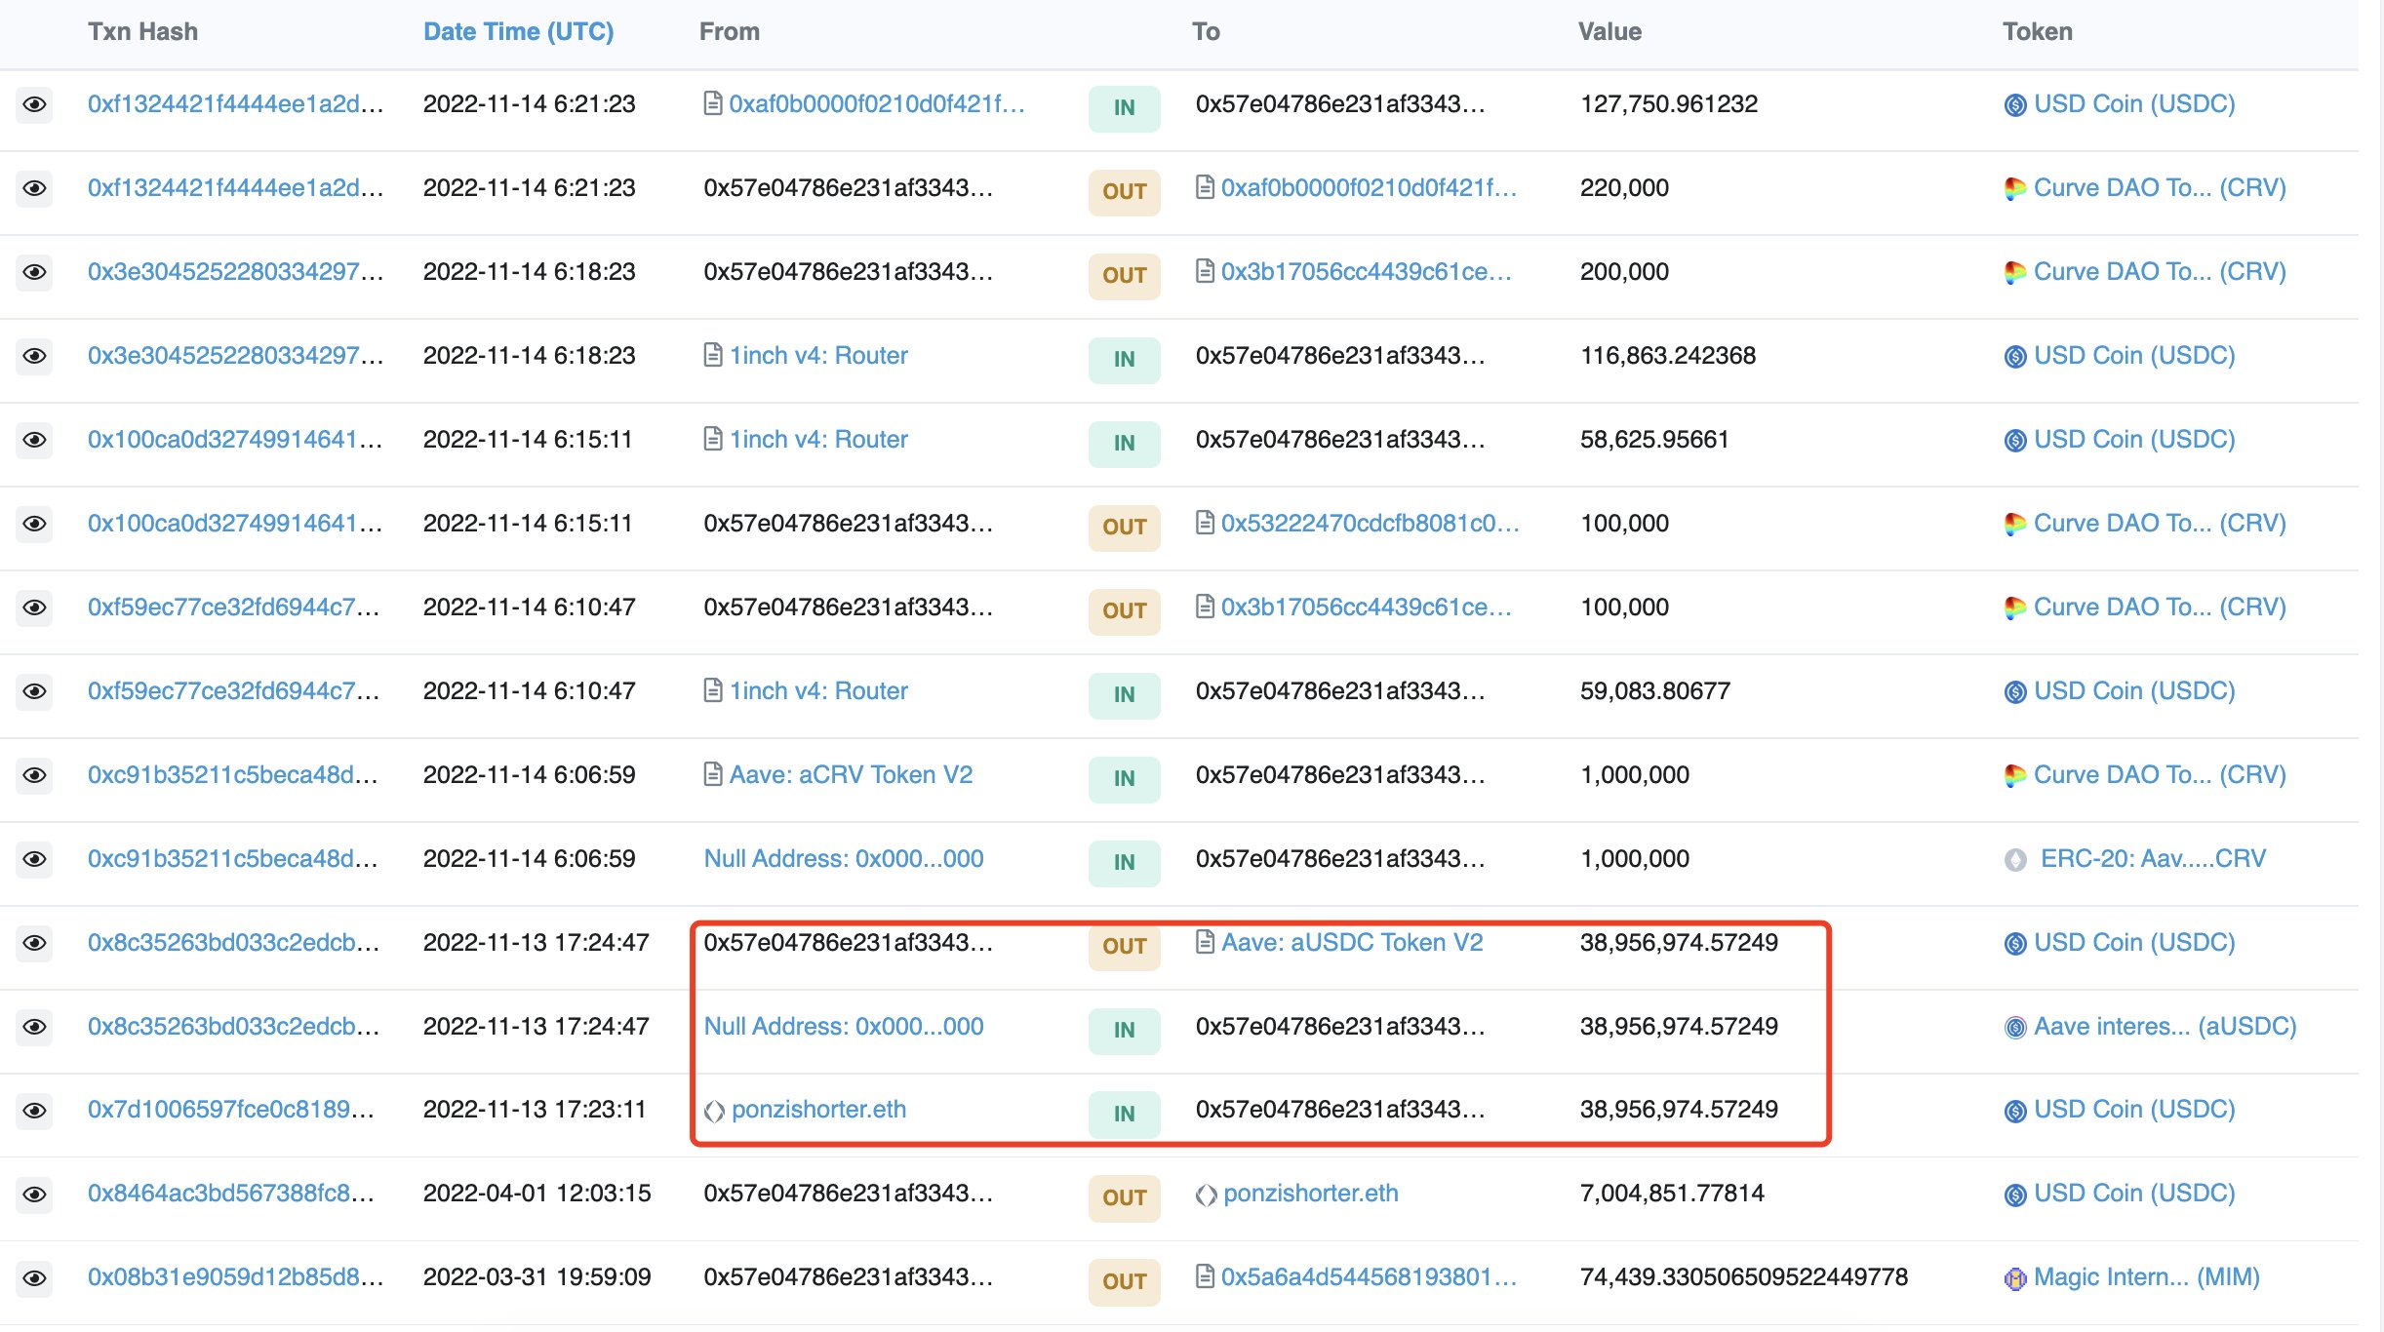Open txn hash 0xc91b35211c5beca48d Aave aCRV row
The height and width of the screenshot is (1332, 2384).
click(x=233, y=774)
